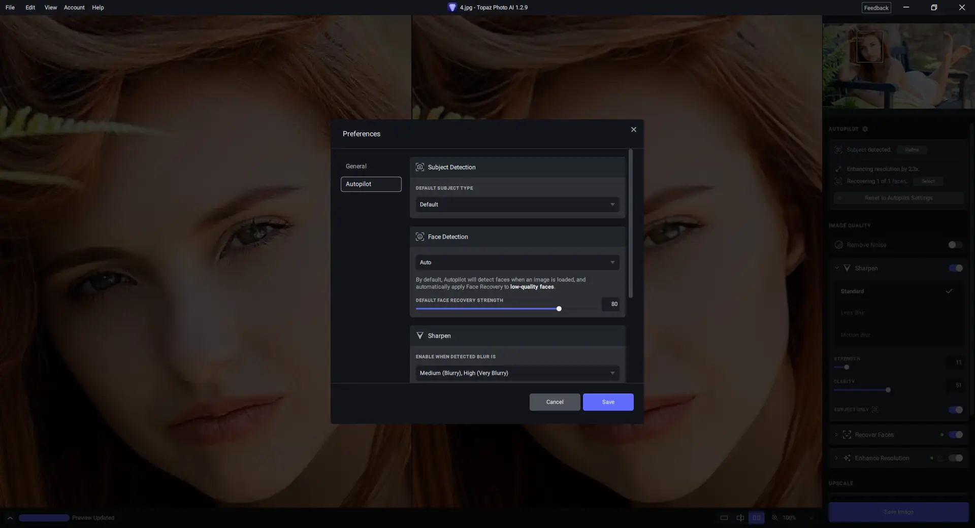Toggle the Sharpen switch
975x528 pixels.
click(x=955, y=268)
